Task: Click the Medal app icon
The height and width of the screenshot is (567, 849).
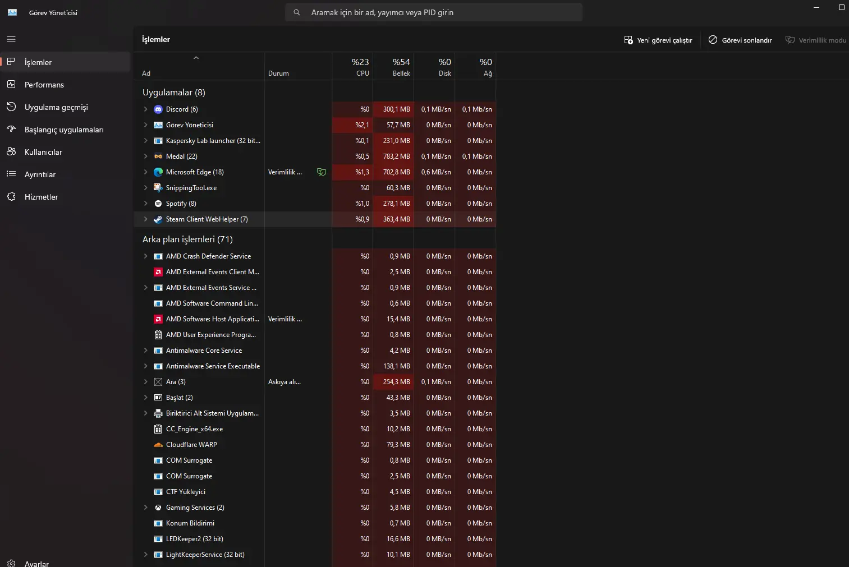Action: (158, 156)
